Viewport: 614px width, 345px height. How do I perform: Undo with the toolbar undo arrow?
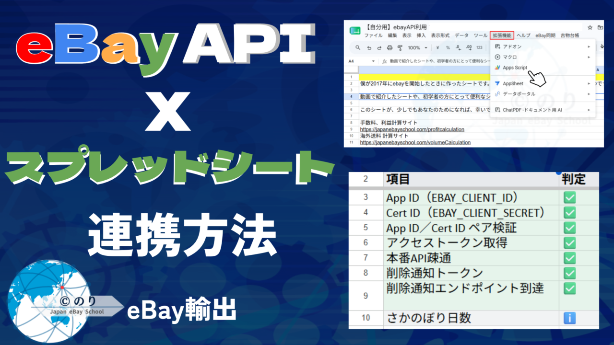tap(369, 48)
